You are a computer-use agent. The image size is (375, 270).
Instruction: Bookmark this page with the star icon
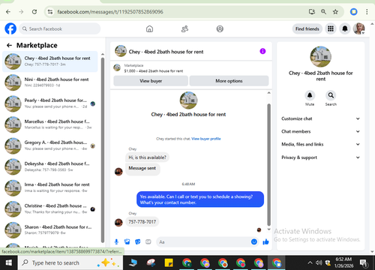pyautogui.click(x=335, y=12)
